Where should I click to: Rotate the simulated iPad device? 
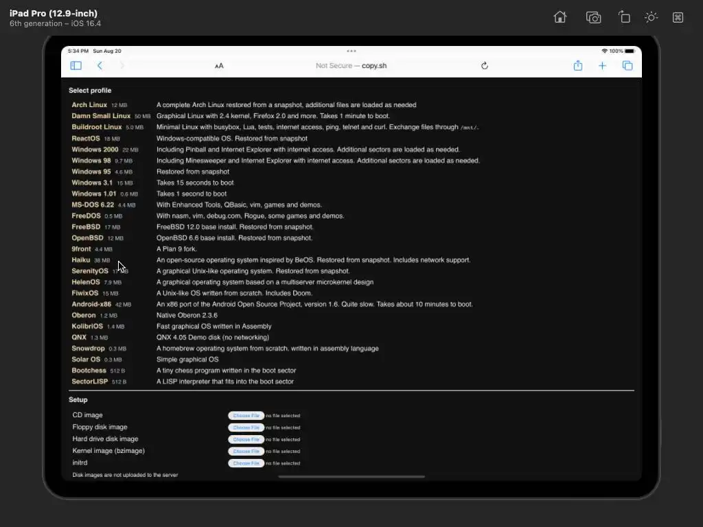tap(623, 17)
